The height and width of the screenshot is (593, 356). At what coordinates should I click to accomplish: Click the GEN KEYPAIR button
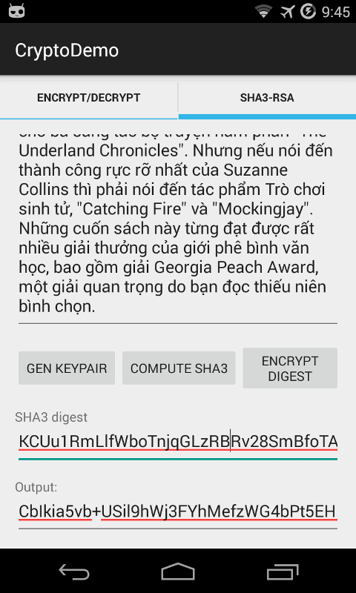67,368
